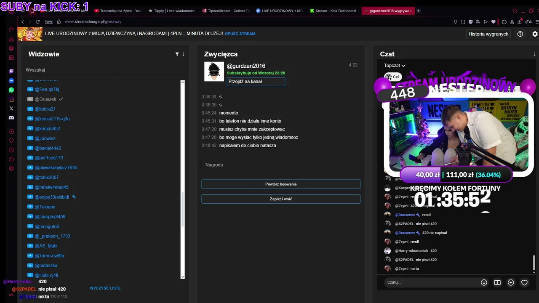Go back with the browser back arrow
This screenshot has height=303, width=539.
[x=23, y=21]
